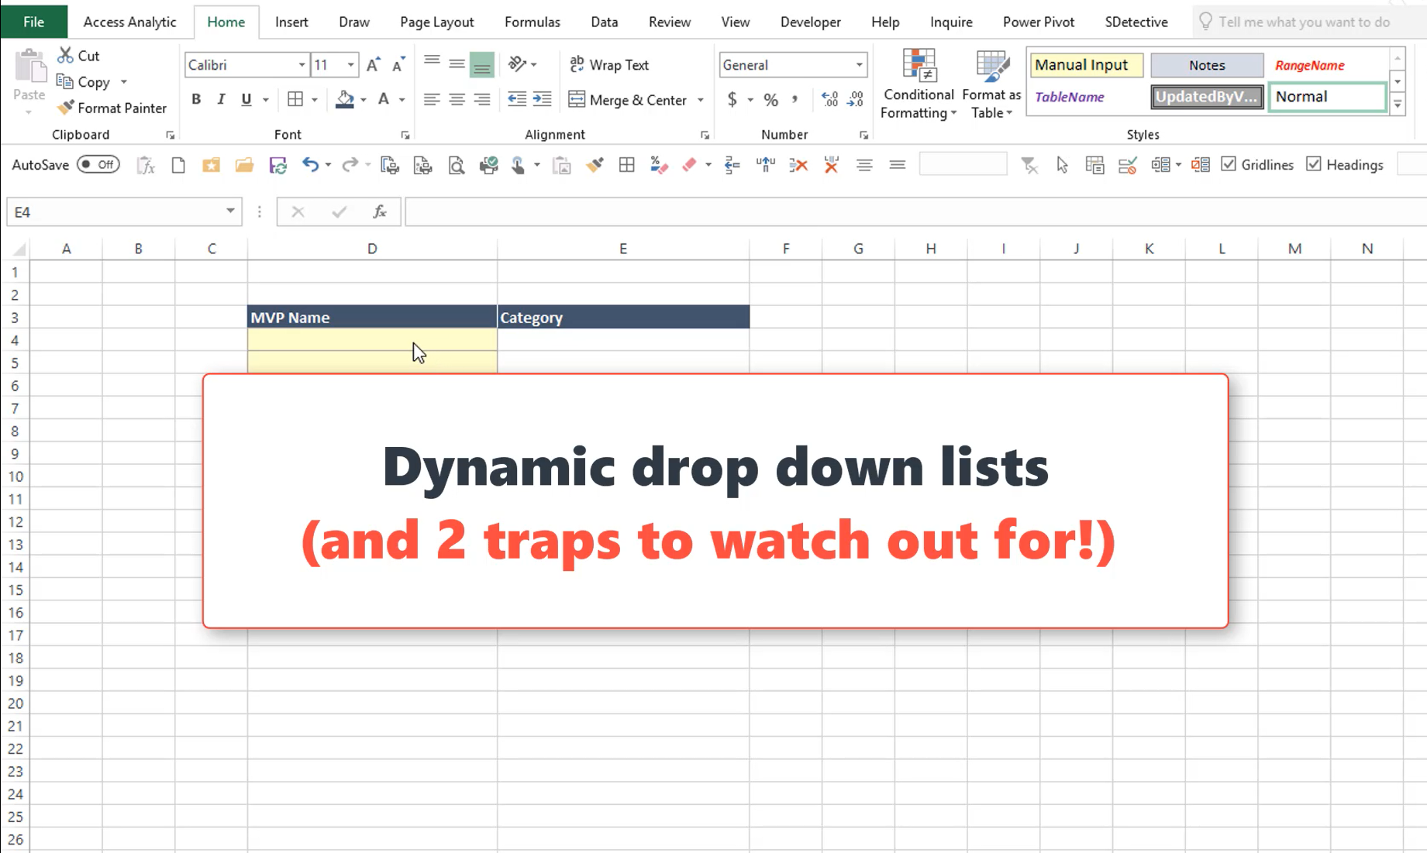
Task: Toggle Wrap Text
Action: [609, 64]
